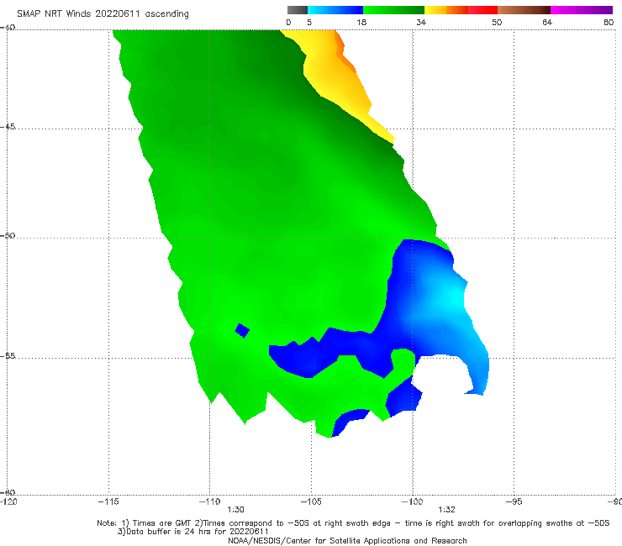622x546 pixels.
Task: Select the yellow-orange segment of the color bar
Action: click(x=446, y=10)
